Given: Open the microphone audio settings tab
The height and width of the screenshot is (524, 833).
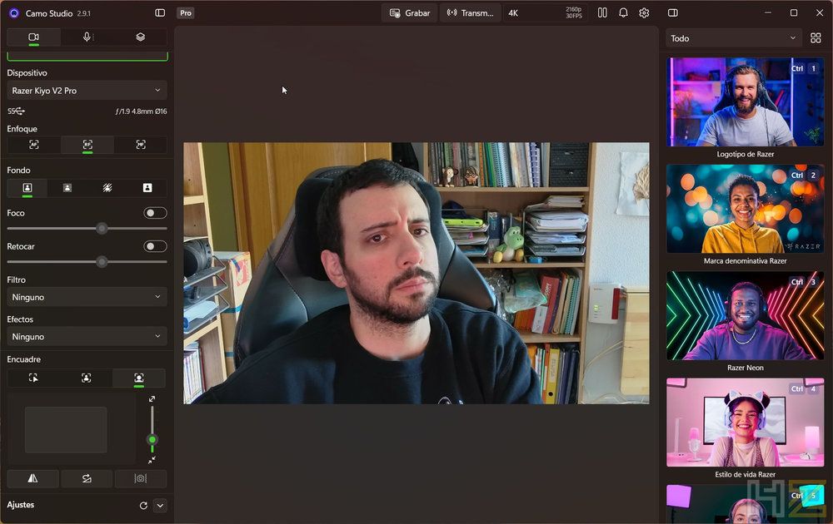Looking at the screenshot, I should pyautogui.click(x=87, y=37).
